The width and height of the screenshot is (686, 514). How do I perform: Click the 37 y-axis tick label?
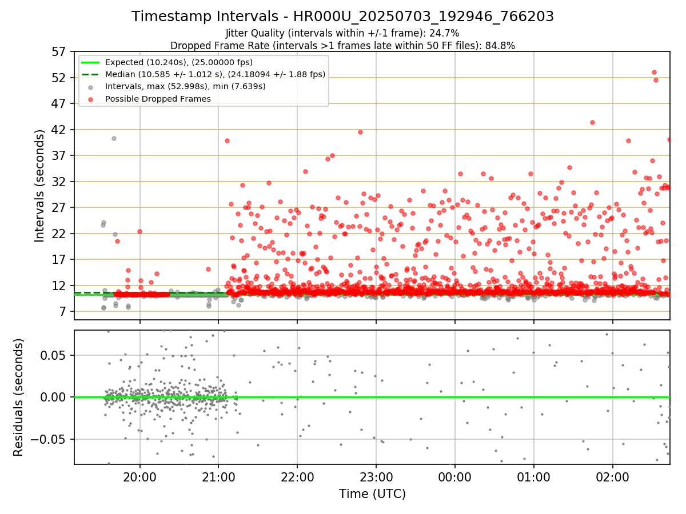[60, 155]
